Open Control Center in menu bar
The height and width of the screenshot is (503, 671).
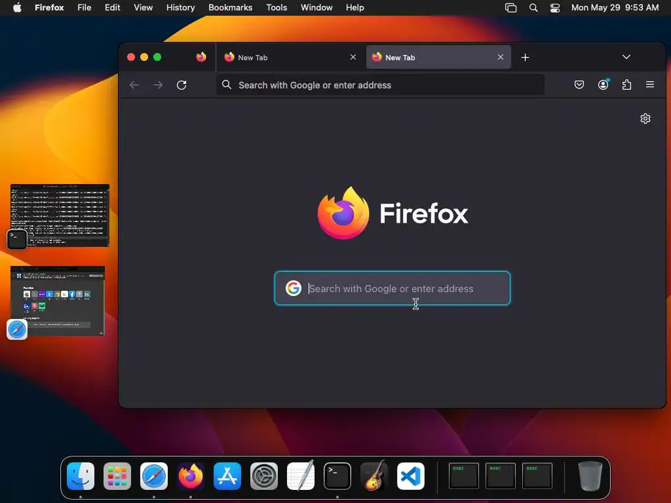click(555, 8)
